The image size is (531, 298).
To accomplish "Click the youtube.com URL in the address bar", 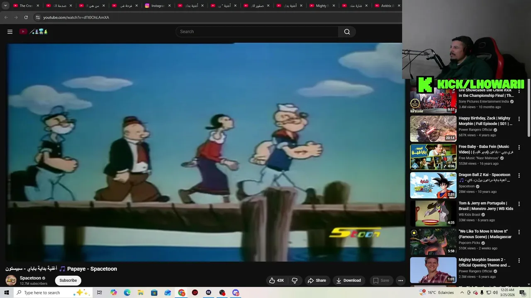I will 76,17.
